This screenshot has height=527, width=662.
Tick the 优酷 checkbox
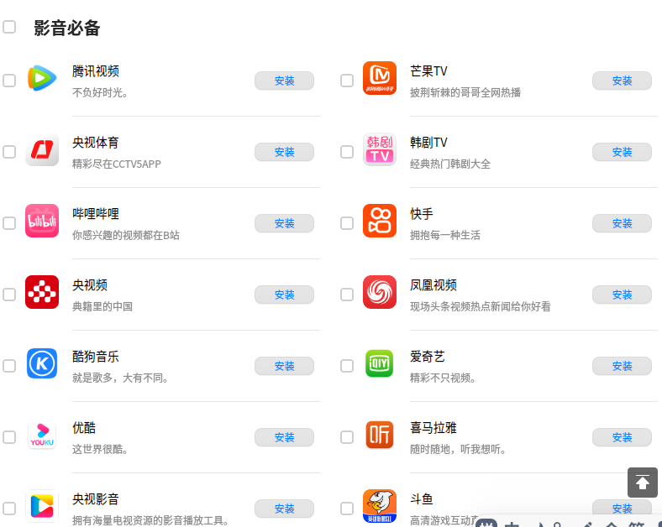(x=9, y=436)
